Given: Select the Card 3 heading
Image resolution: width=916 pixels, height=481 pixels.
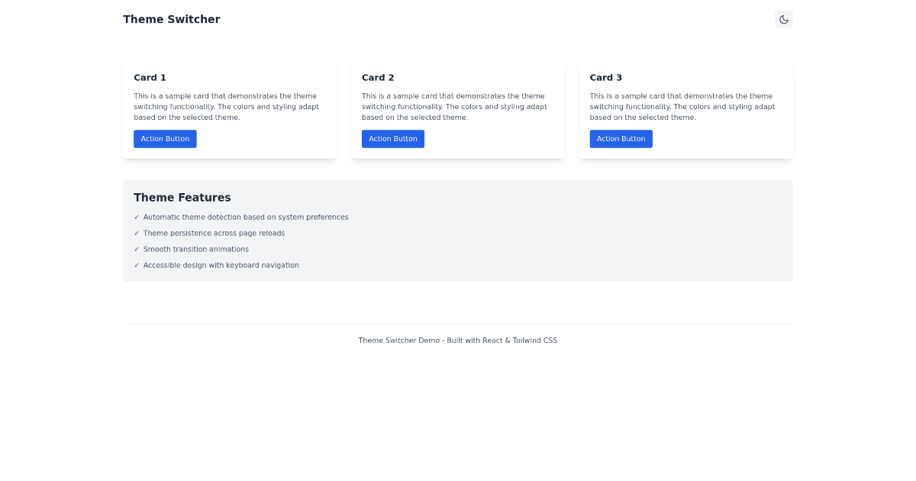Looking at the screenshot, I should click(606, 77).
